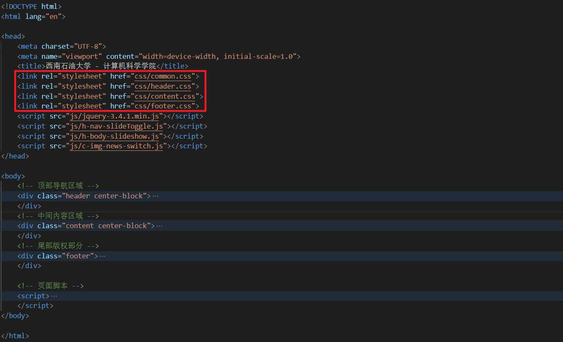The height and width of the screenshot is (342, 563).
Task: Open js/h-body-slideshow.js script path
Action: coord(114,136)
